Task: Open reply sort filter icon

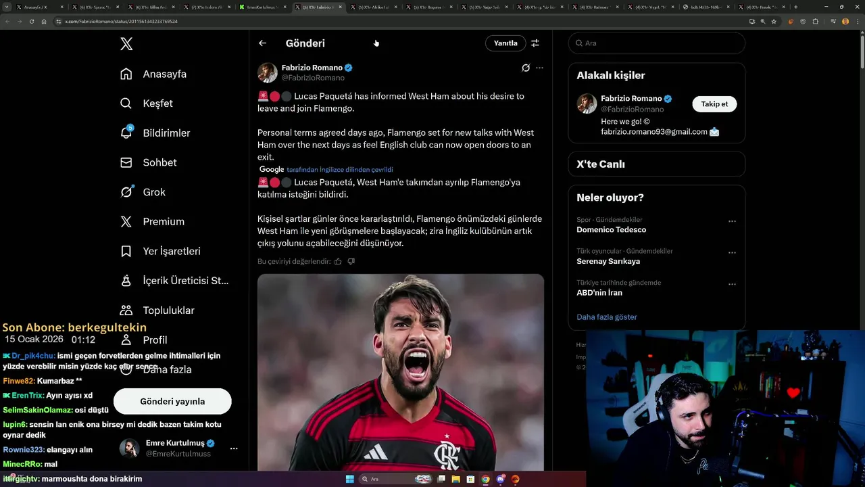Action: pyautogui.click(x=535, y=43)
